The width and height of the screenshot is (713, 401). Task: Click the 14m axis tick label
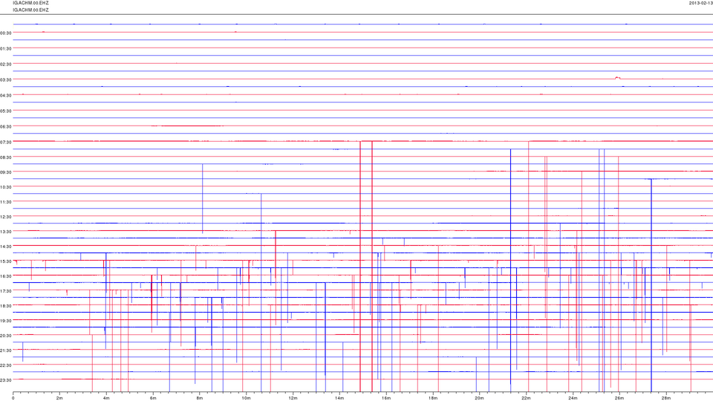pos(339,398)
